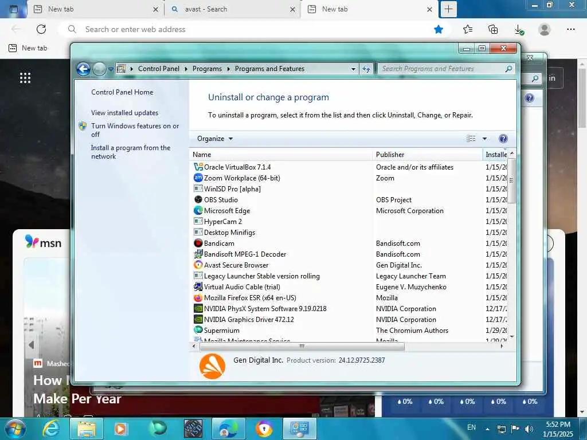
Task: Click the NVIDIA PhysX System Software icon
Action: pos(198,308)
